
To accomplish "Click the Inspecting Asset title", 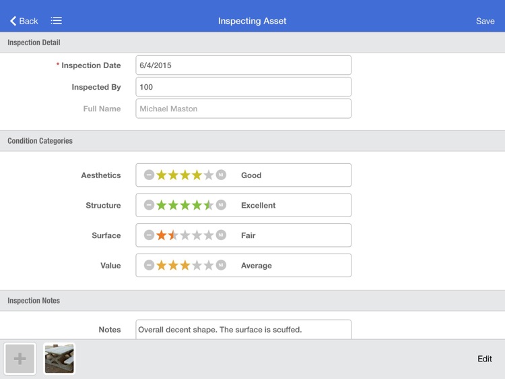I will pyautogui.click(x=252, y=21).
